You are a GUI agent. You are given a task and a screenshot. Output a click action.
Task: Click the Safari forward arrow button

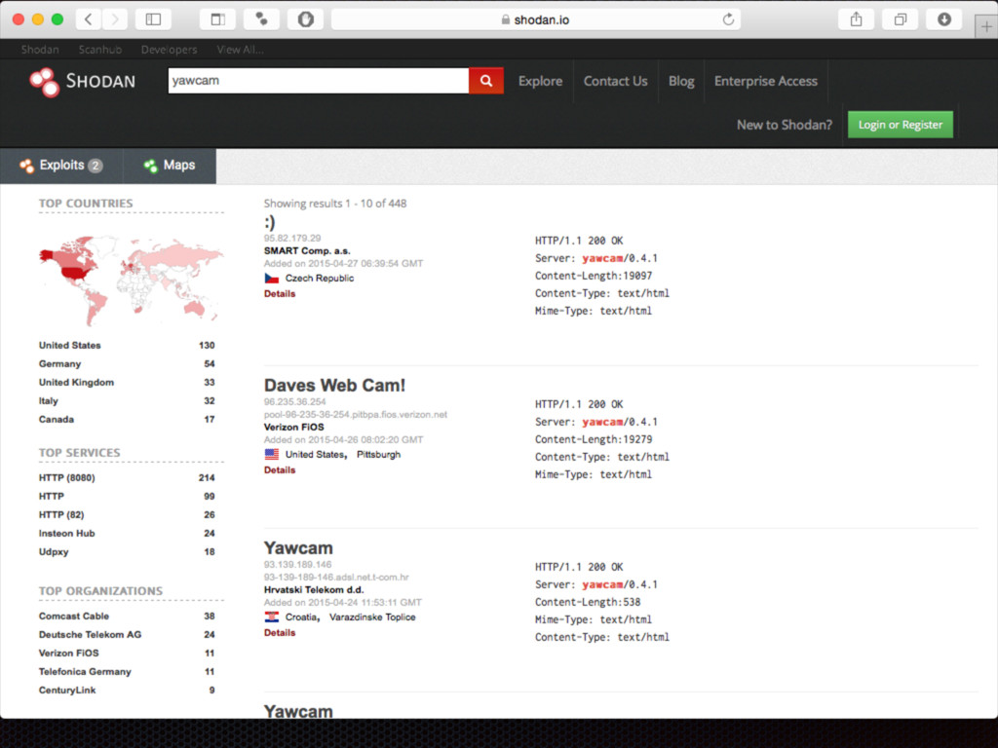(x=115, y=19)
